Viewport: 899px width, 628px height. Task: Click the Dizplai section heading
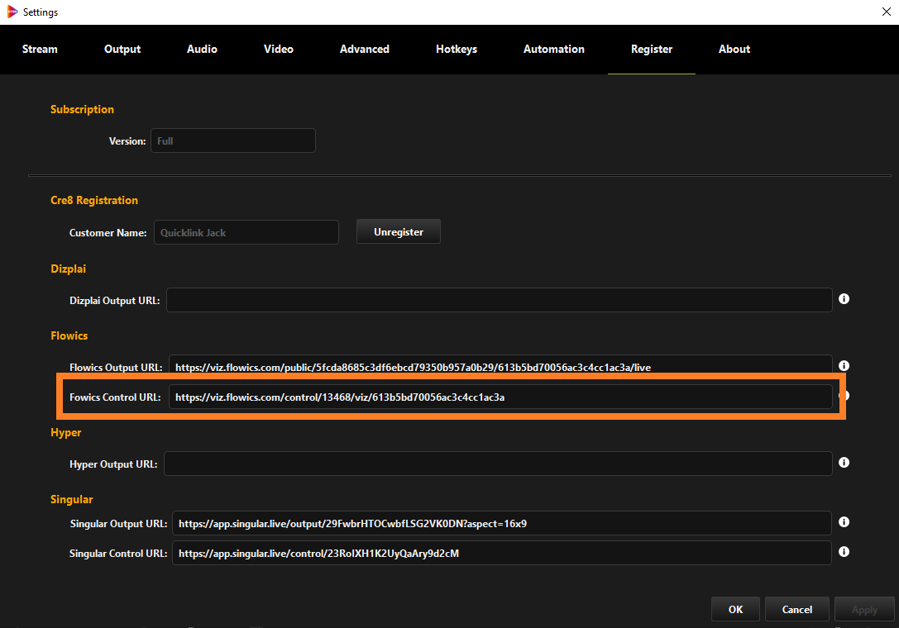click(x=68, y=269)
